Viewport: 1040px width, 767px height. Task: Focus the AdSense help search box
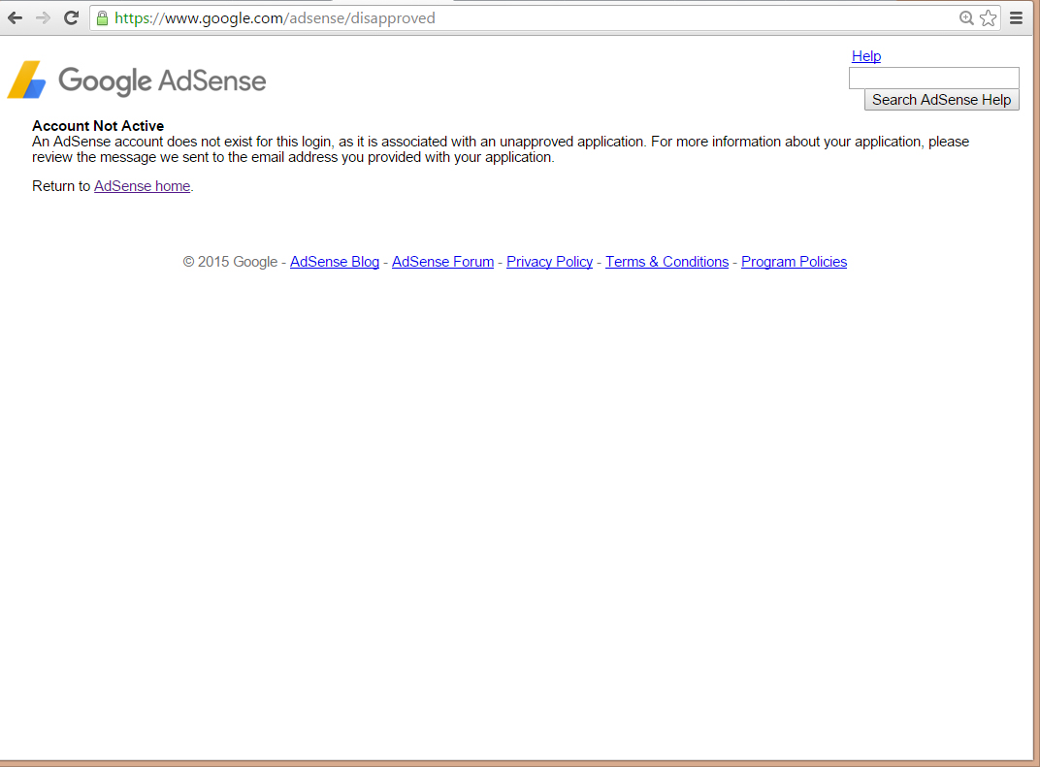click(x=934, y=78)
